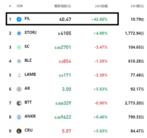Image resolution: width=147 pixels, height=138 pixels.
Task: Click the AR Arweave circle icon
Action: click(19, 89)
